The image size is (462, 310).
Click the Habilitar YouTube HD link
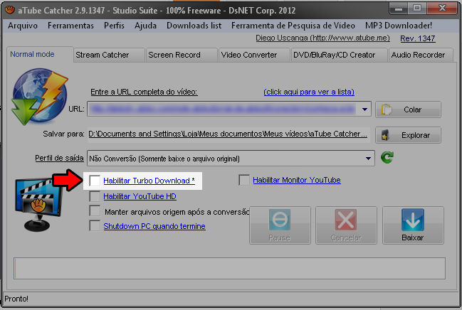[140, 196]
